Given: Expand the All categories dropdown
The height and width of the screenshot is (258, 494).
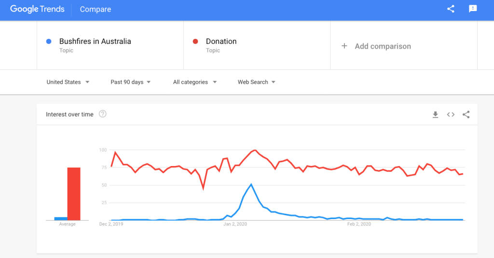Looking at the screenshot, I should (x=195, y=82).
